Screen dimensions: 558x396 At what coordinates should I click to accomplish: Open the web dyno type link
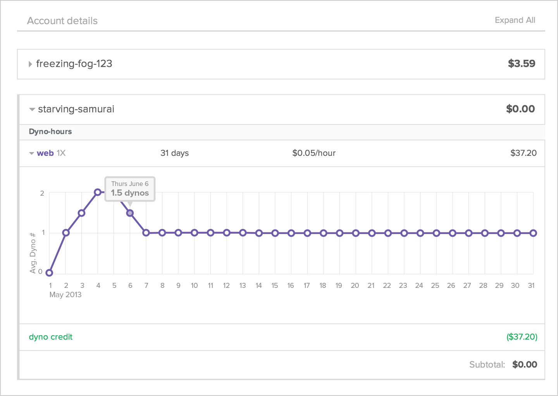click(x=45, y=153)
